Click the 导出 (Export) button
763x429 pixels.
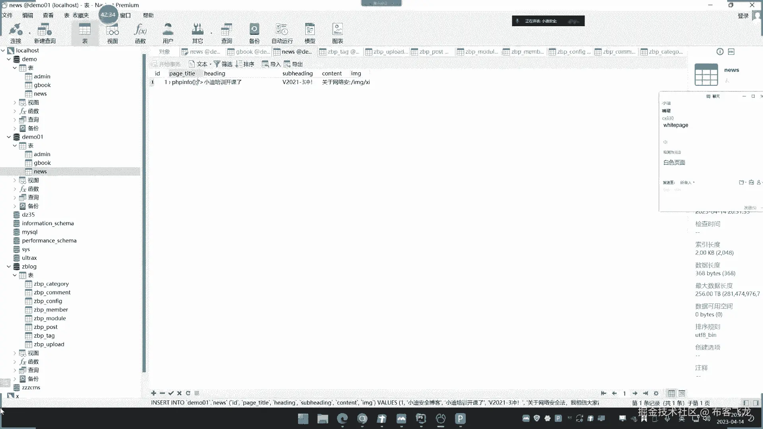[293, 64]
